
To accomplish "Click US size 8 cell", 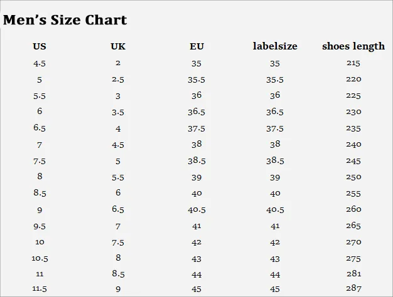I will click(x=40, y=176).
